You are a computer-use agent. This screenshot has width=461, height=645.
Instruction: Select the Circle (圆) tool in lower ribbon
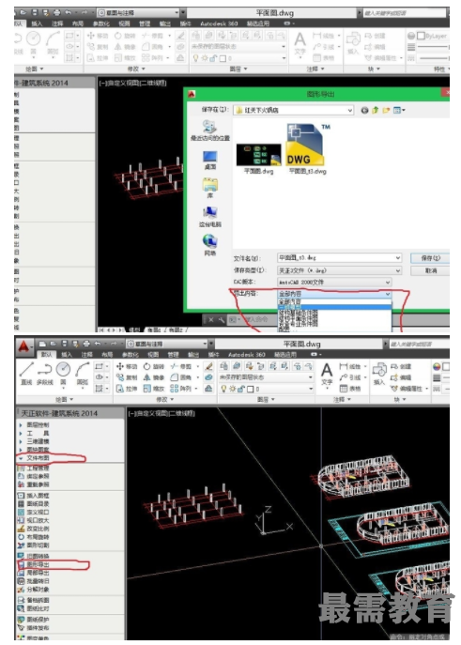(63, 374)
